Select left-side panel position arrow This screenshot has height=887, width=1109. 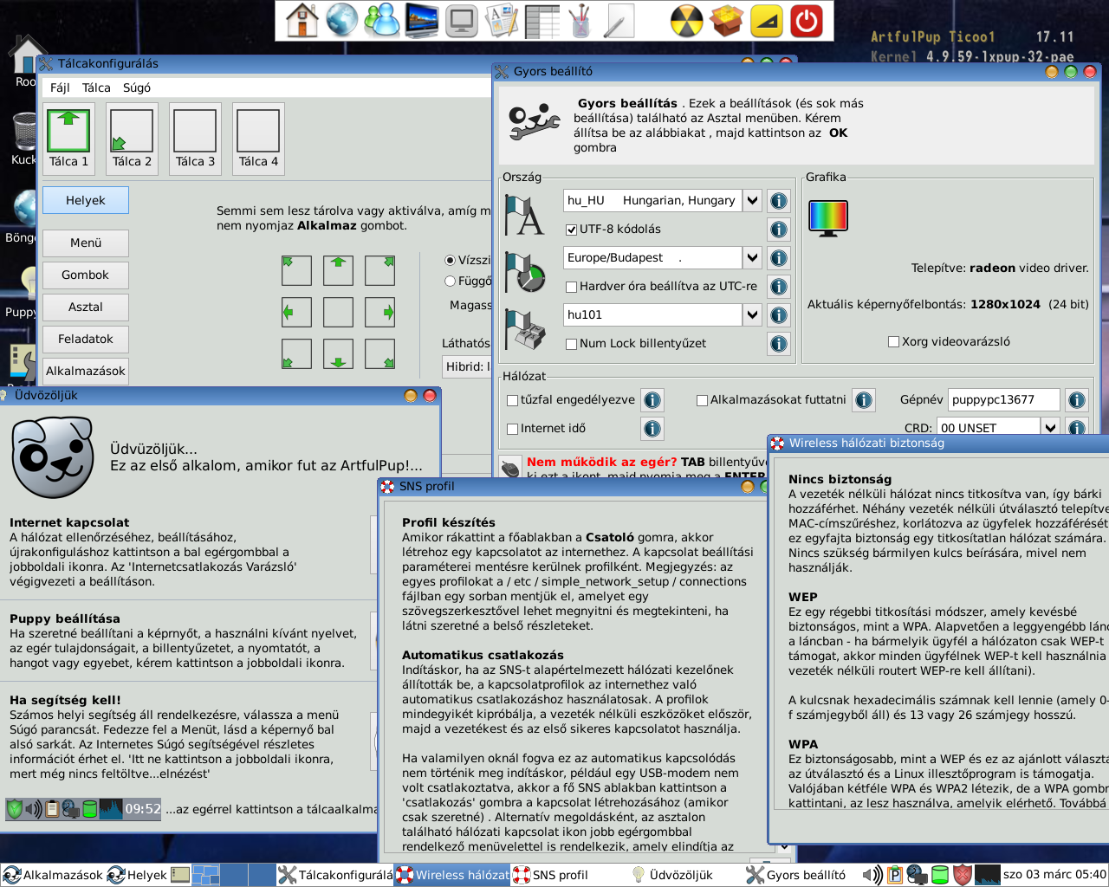pos(296,312)
